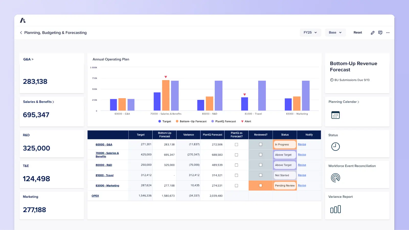
Task: Open the ellipsis overflow menu icon
Action: pyautogui.click(x=388, y=32)
